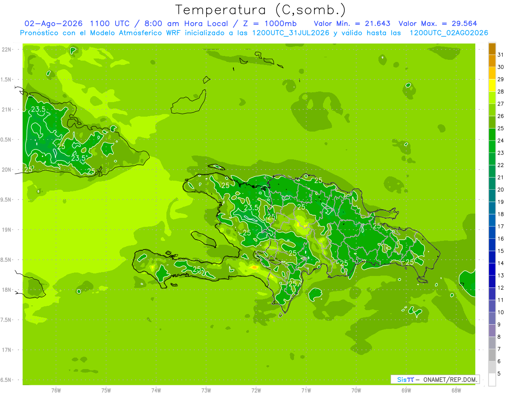Click the legend value label "7"
The height and width of the screenshot is (396, 512).
pos(499,349)
